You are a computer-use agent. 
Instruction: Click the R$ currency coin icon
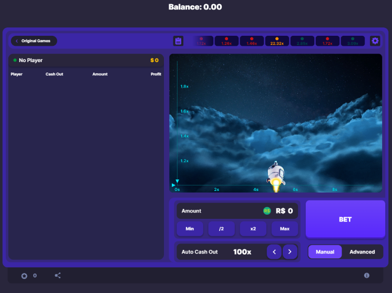[267, 211]
